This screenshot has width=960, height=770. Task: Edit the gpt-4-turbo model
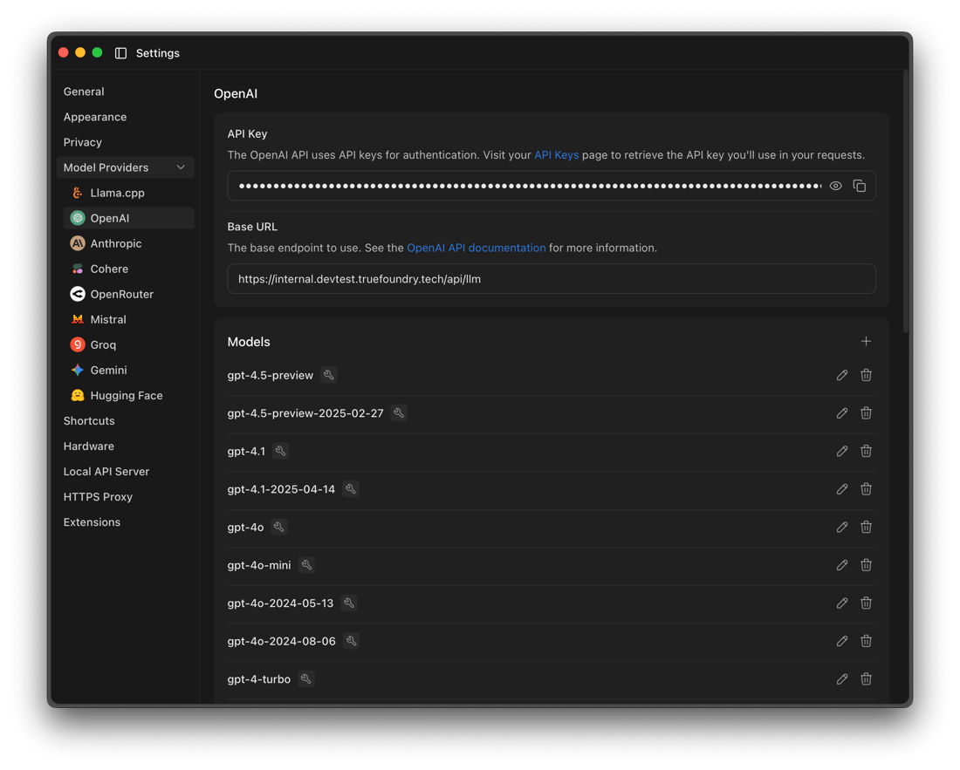point(842,678)
